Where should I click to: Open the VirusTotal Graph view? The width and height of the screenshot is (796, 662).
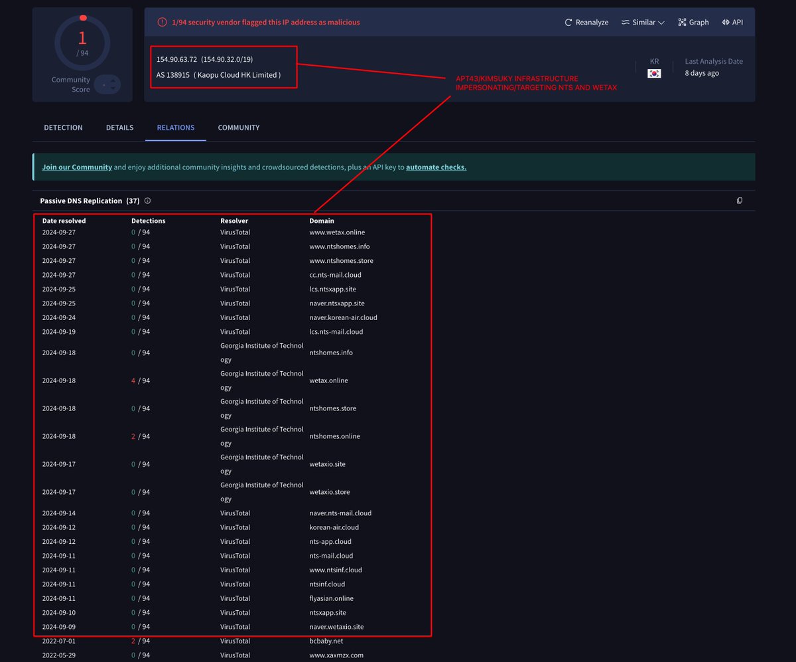pos(693,22)
